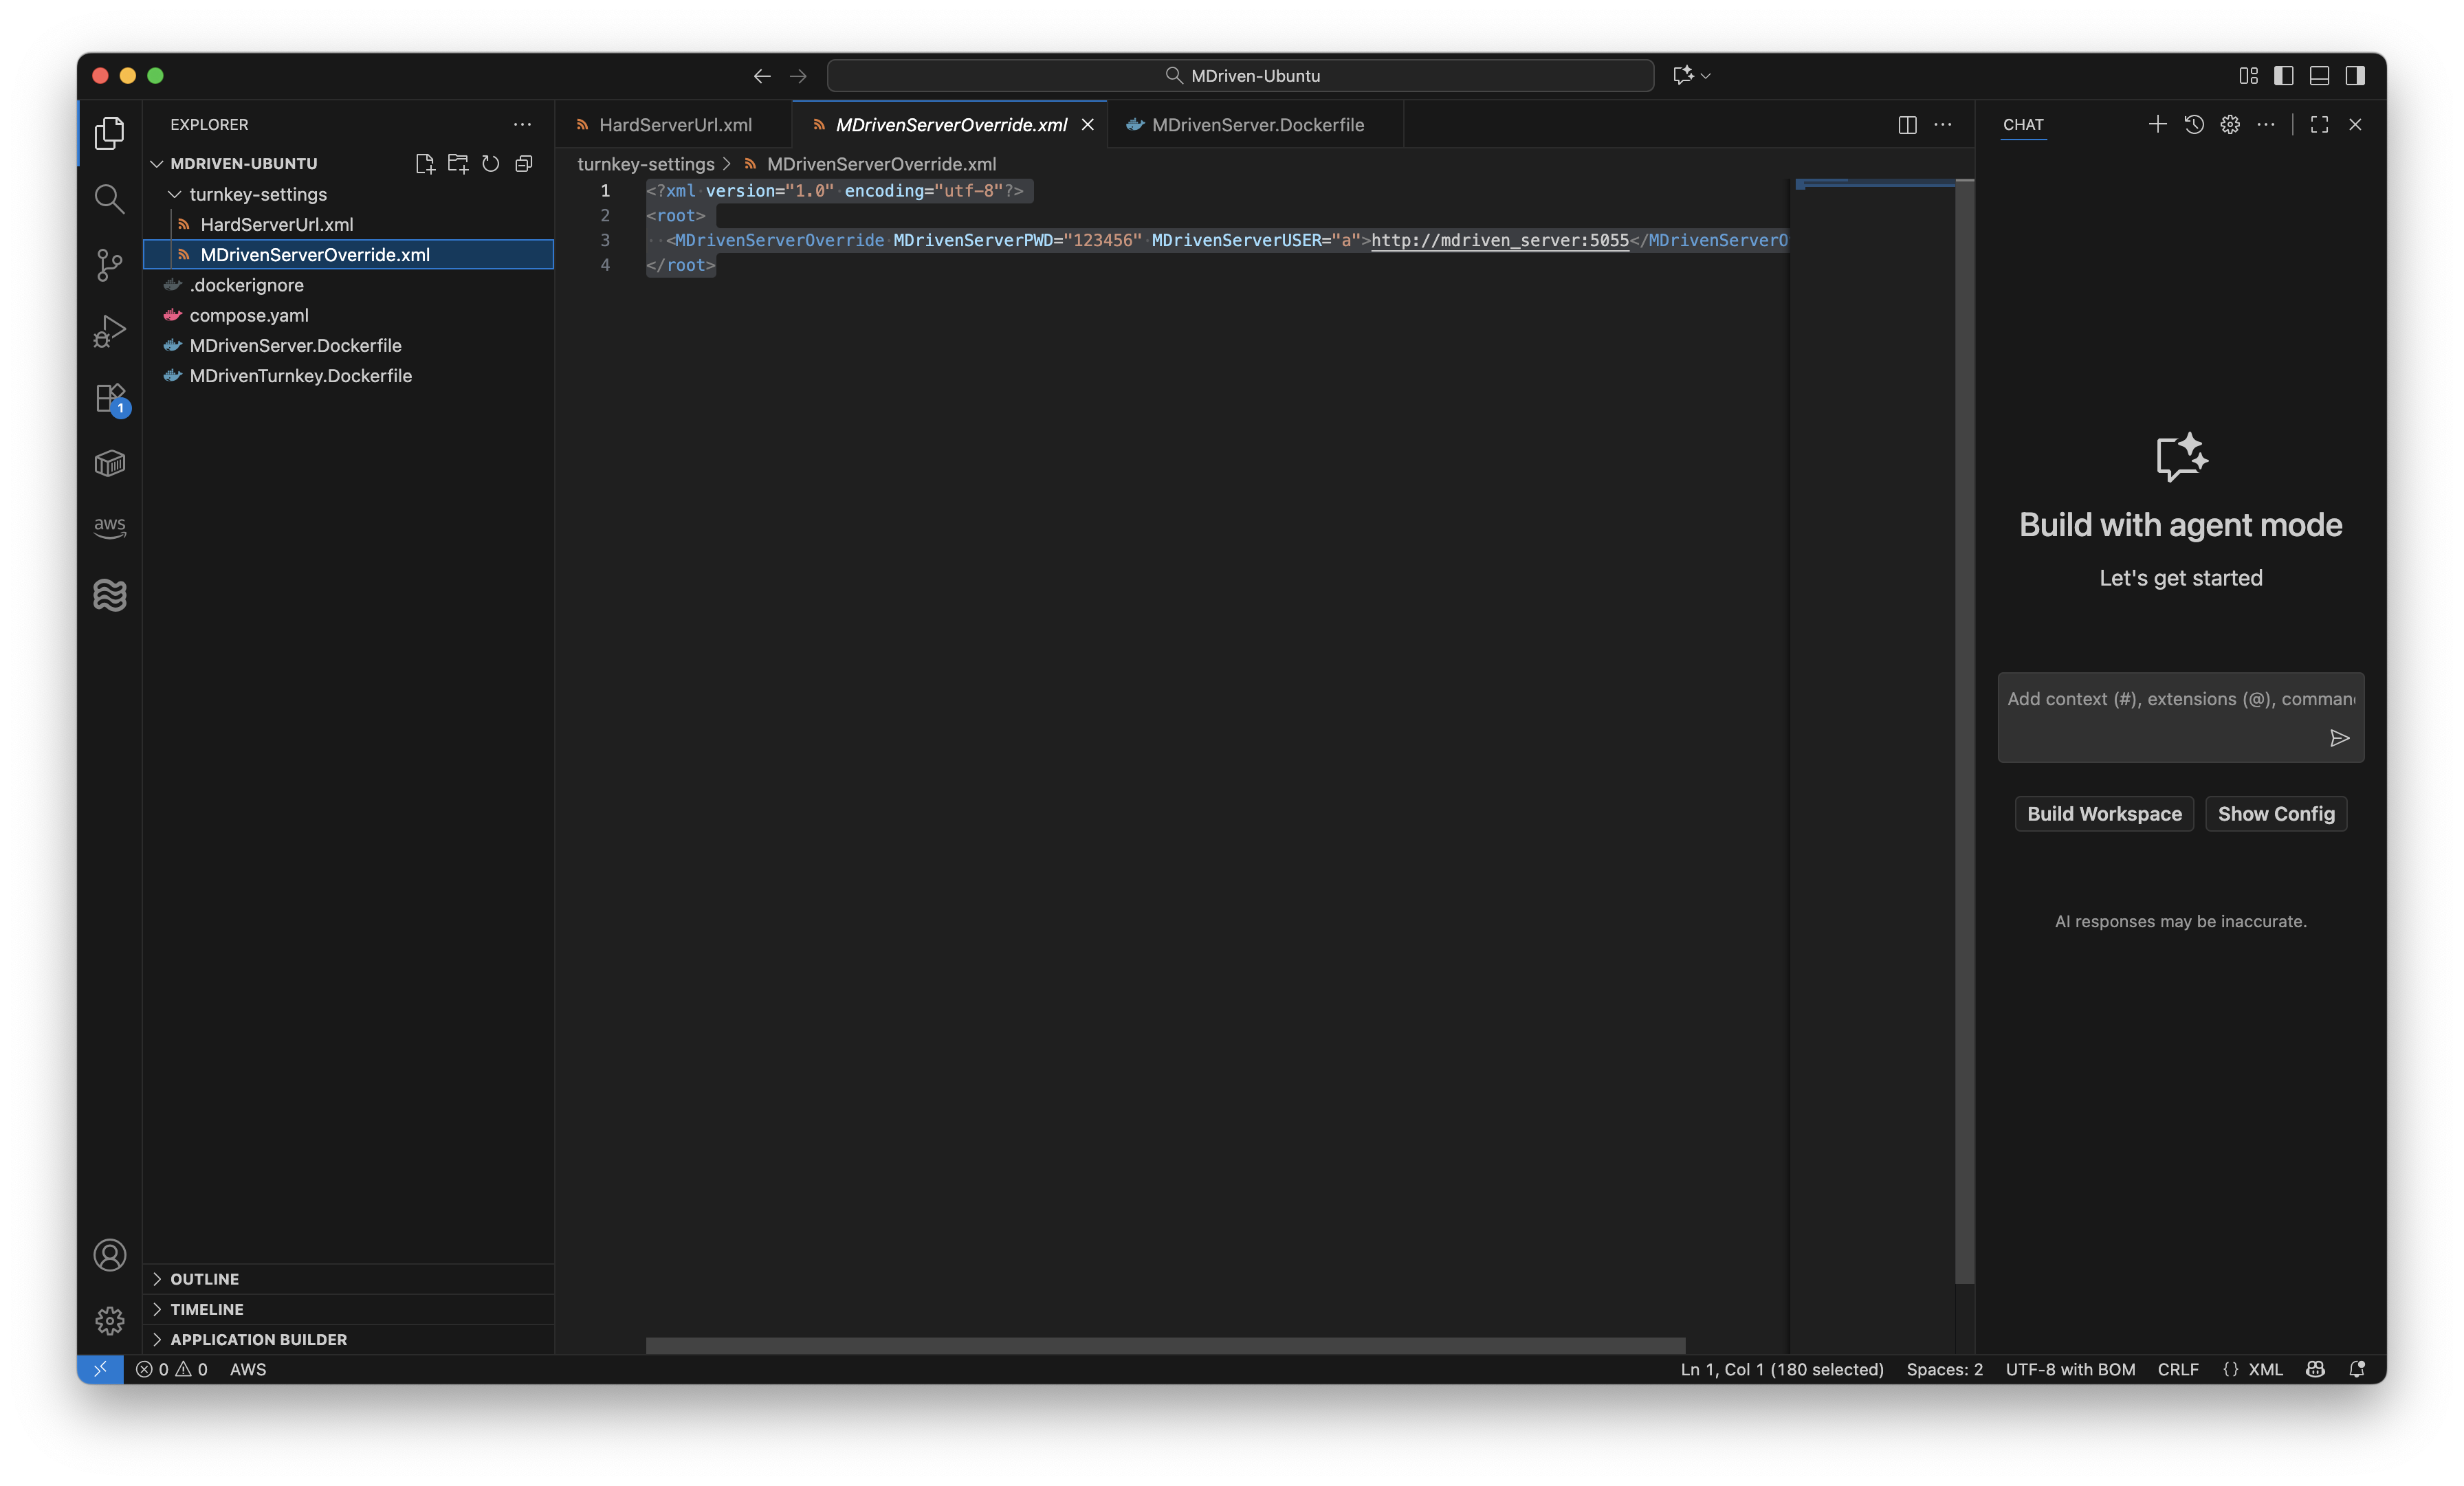Expand the OUTLINE section

[x=204, y=1279]
